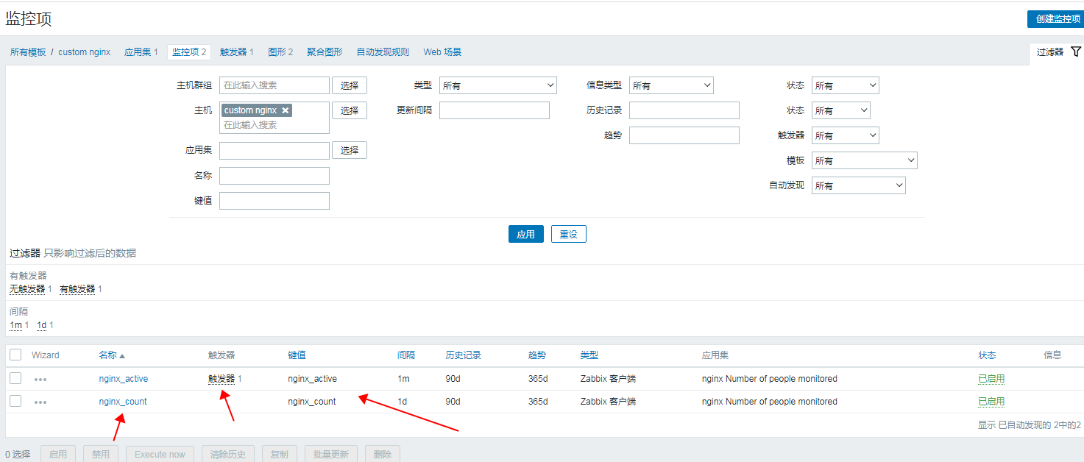
Task: Select the checkbox for nginx_active row
Action: [x=15, y=378]
